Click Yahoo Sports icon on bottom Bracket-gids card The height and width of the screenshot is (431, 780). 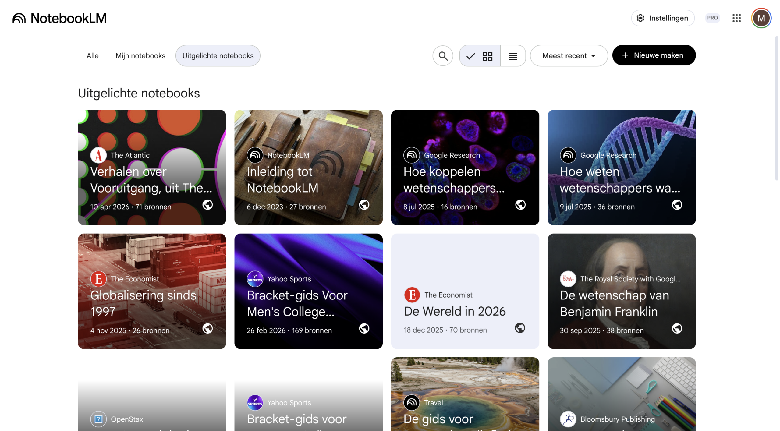point(255,403)
